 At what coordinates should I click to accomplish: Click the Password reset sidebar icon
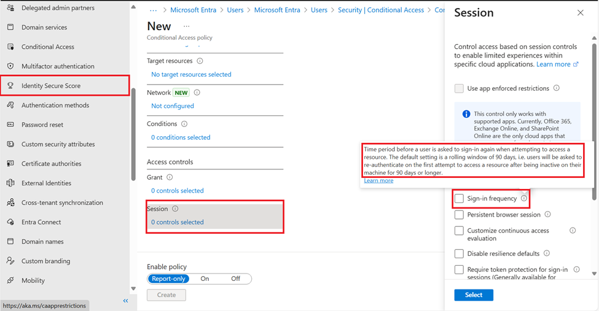tap(10, 125)
